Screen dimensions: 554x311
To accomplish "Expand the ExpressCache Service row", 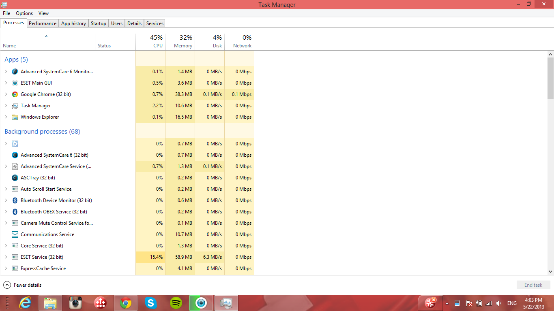I will pos(6,268).
